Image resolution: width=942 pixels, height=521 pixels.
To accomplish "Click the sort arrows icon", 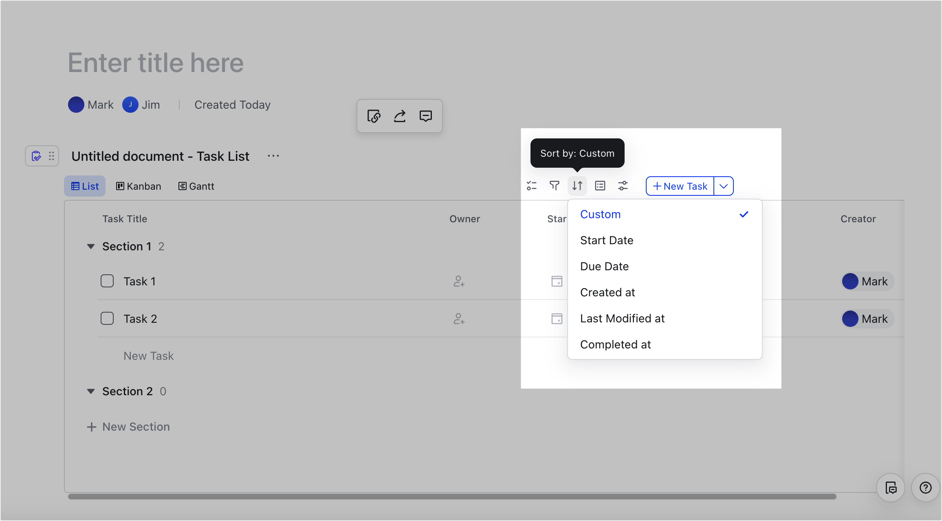I will click(x=577, y=186).
